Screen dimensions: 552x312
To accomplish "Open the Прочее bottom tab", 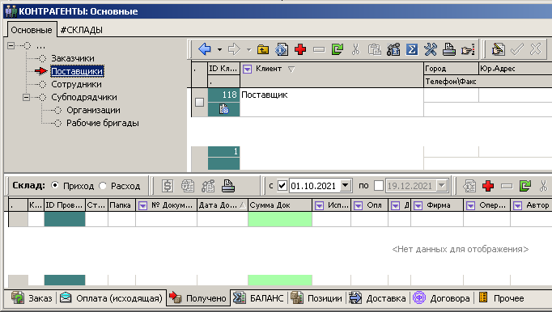I will 502,298.
